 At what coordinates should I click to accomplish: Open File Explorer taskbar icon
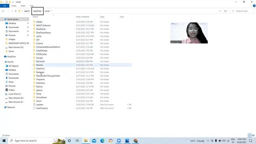(x=86, y=140)
